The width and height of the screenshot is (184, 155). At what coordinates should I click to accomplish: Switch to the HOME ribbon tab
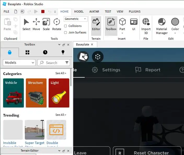(x=64, y=12)
